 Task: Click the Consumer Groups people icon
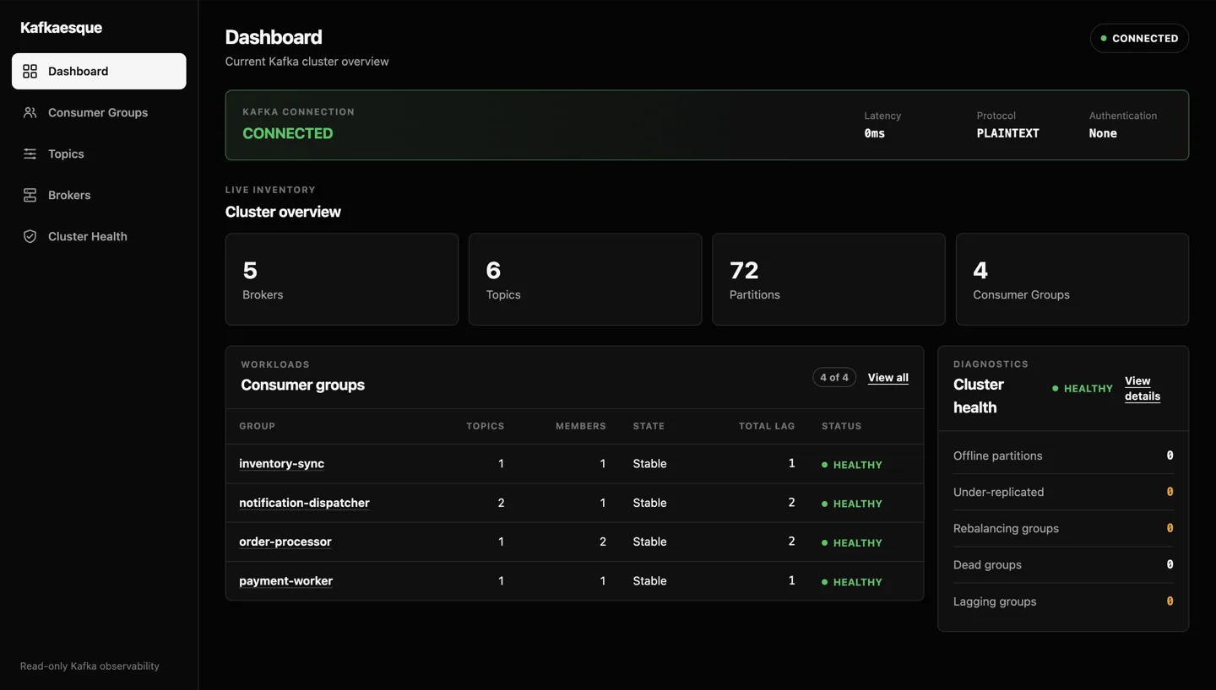pyautogui.click(x=30, y=112)
